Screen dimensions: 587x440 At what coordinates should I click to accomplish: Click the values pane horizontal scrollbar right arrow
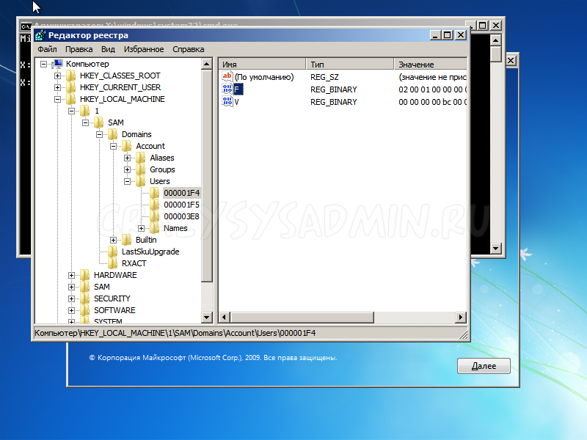pos(461,317)
